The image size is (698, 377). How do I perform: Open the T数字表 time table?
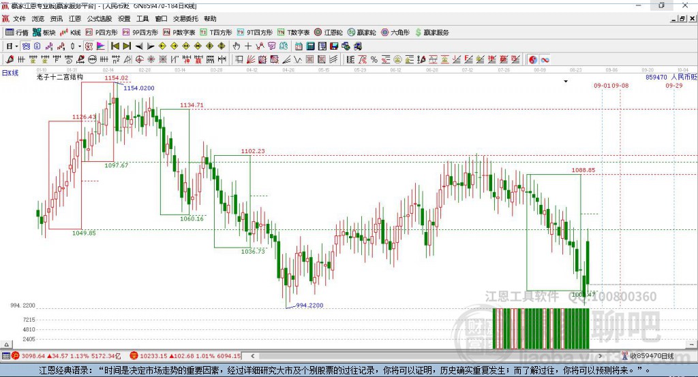pyautogui.click(x=293, y=33)
